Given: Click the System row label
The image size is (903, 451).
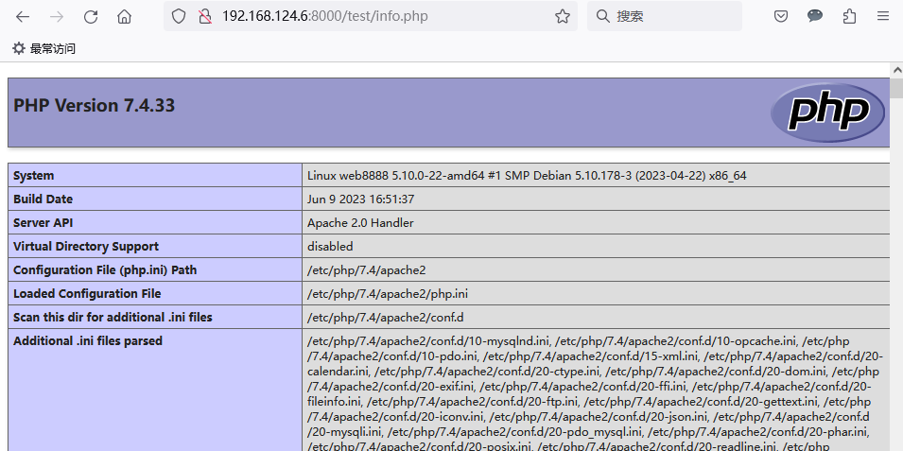Looking at the screenshot, I should (x=33, y=176).
